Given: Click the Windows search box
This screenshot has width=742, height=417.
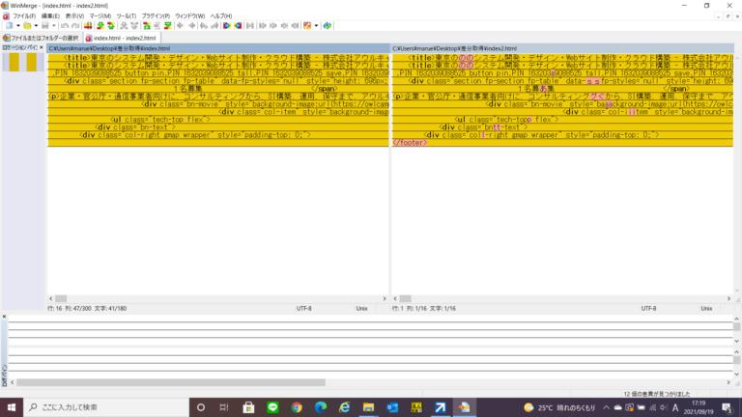Looking at the screenshot, I should [97, 407].
